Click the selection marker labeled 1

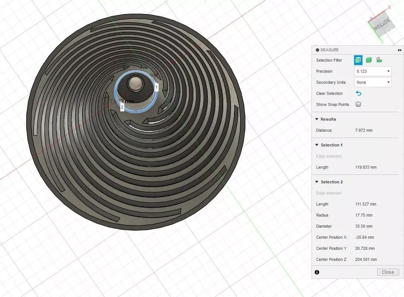156,87
